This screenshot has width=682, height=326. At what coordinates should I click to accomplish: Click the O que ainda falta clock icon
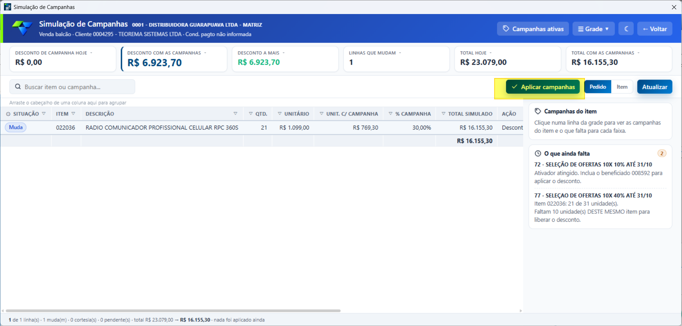click(x=538, y=153)
